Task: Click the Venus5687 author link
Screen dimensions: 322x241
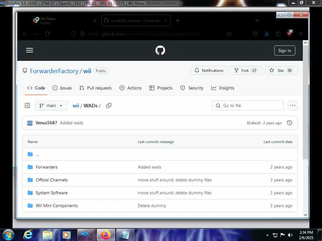Action: pyautogui.click(x=46, y=123)
